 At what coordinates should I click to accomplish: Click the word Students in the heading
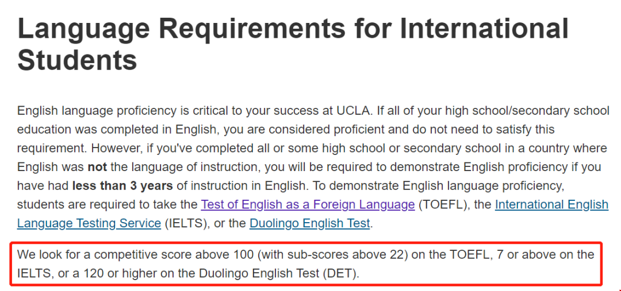pos(77,60)
